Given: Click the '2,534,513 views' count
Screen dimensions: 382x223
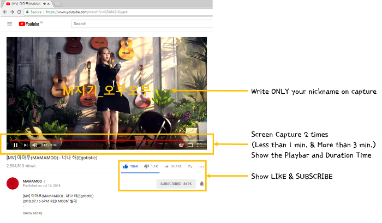Looking at the screenshot, I should pyautogui.click(x=21, y=166).
